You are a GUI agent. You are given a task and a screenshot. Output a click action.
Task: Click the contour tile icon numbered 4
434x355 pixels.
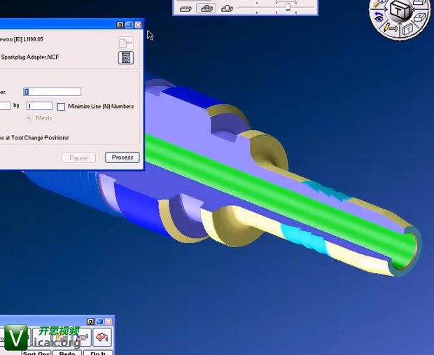point(82,337)
